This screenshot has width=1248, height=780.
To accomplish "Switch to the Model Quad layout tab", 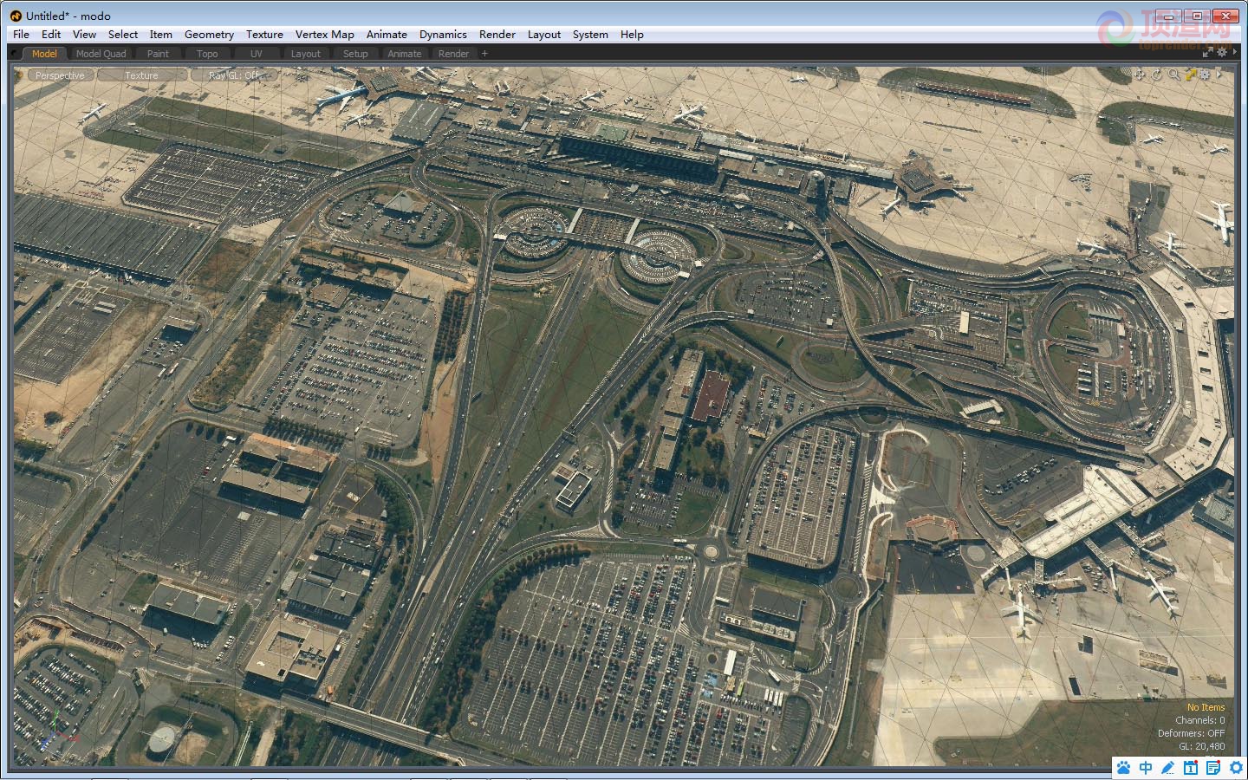I will (x=101, y=54).
